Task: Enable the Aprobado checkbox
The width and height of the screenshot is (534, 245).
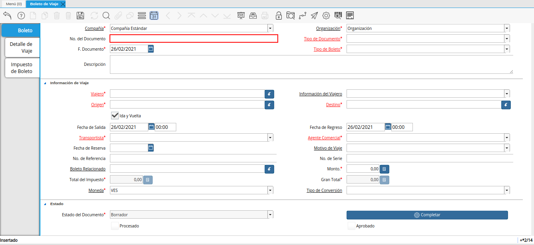Action: 351,226
